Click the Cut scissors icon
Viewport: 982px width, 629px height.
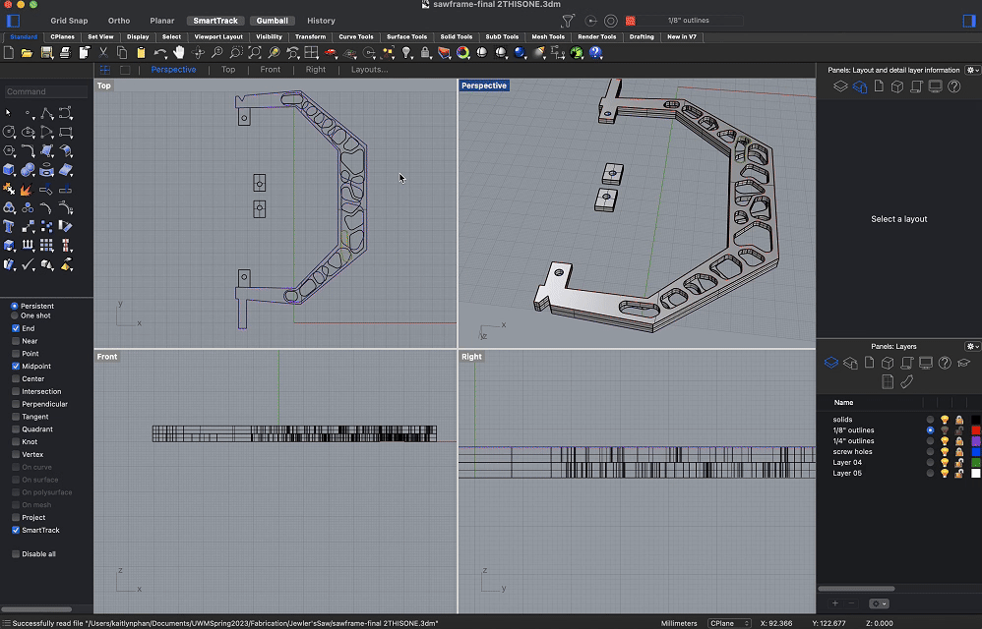[103, 53]
